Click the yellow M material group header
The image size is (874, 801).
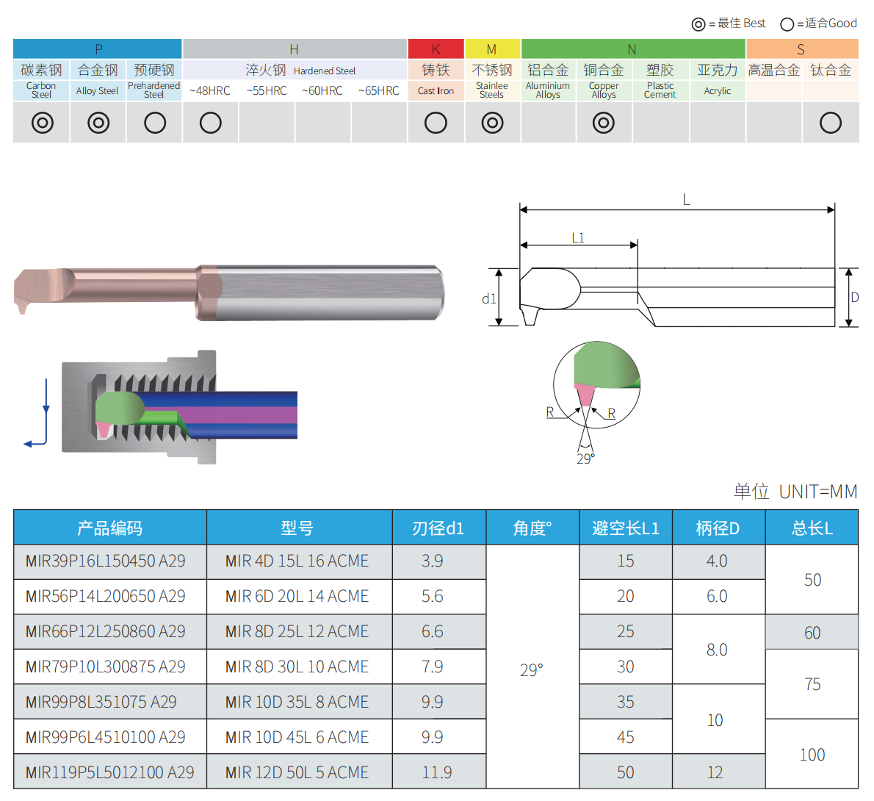(493, 49)
